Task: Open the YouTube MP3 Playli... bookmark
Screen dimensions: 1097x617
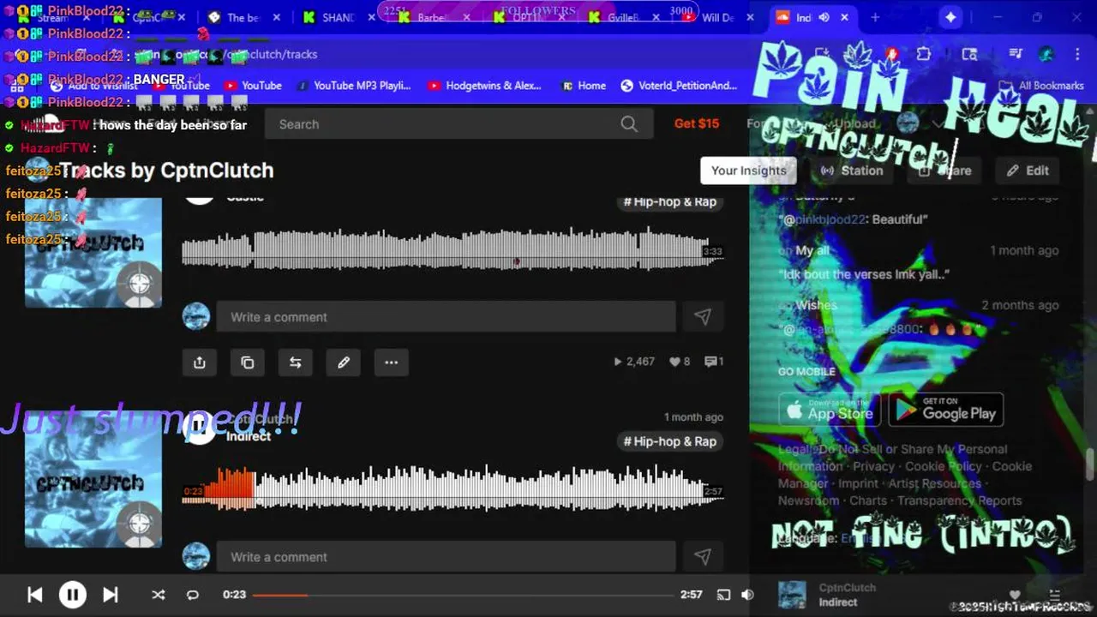Action: click(353, 86)
